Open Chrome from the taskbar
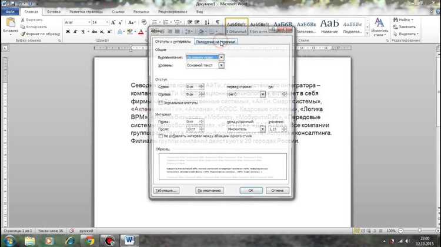 [x=90, y=241]
